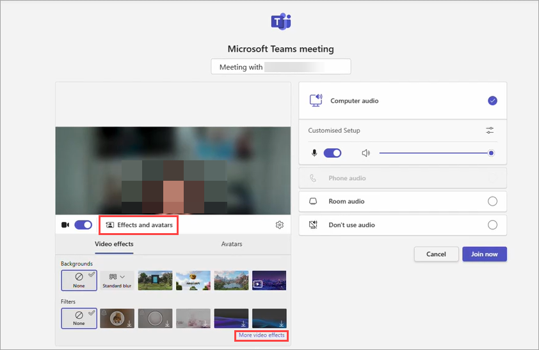Click the Computer audio monitor icon
This screenshot has height=350, width=539.
click(316, 100)
